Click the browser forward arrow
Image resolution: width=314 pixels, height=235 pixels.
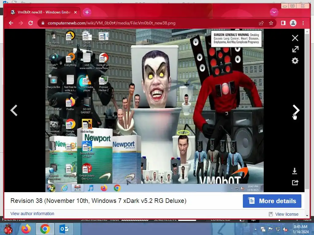21,23
